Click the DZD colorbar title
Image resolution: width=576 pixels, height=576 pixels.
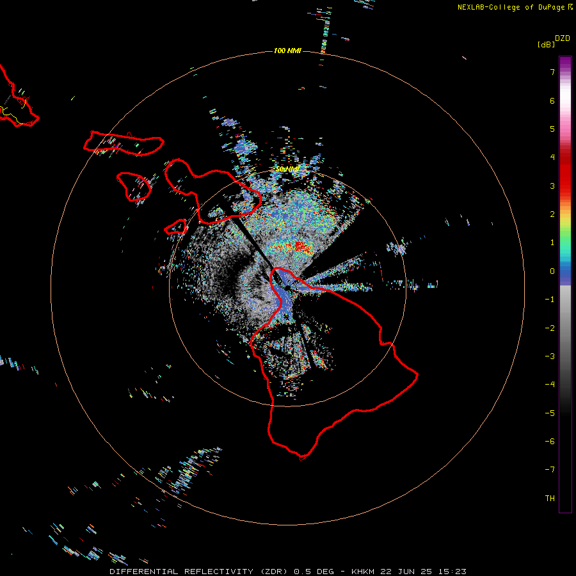(x=563, y=38)
